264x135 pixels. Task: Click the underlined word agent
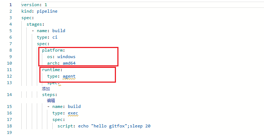pos(69,76)
